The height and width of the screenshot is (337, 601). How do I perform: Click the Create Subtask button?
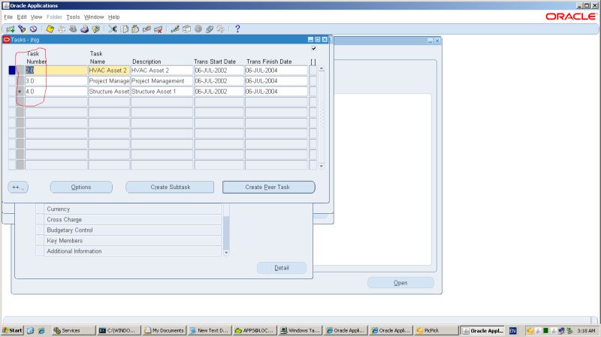pyautogui.click(x=171, y=188)
